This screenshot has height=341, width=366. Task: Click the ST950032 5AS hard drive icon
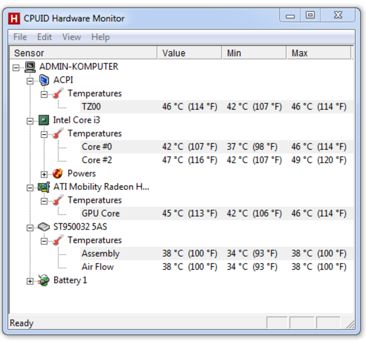(x=44, y=227)
